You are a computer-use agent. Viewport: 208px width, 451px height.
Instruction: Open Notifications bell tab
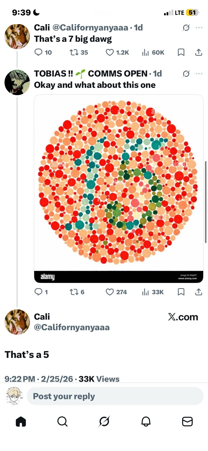[x=146, y=421]
